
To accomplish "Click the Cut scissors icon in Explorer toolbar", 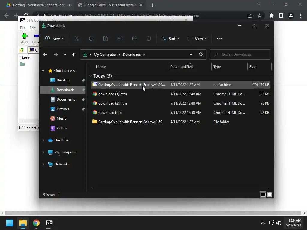I will coord(77,39).
